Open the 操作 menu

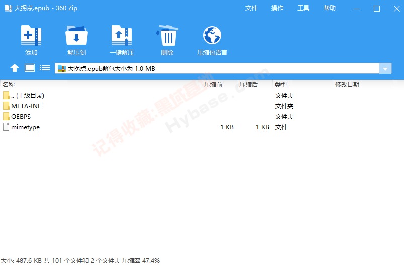pos(277,8)
